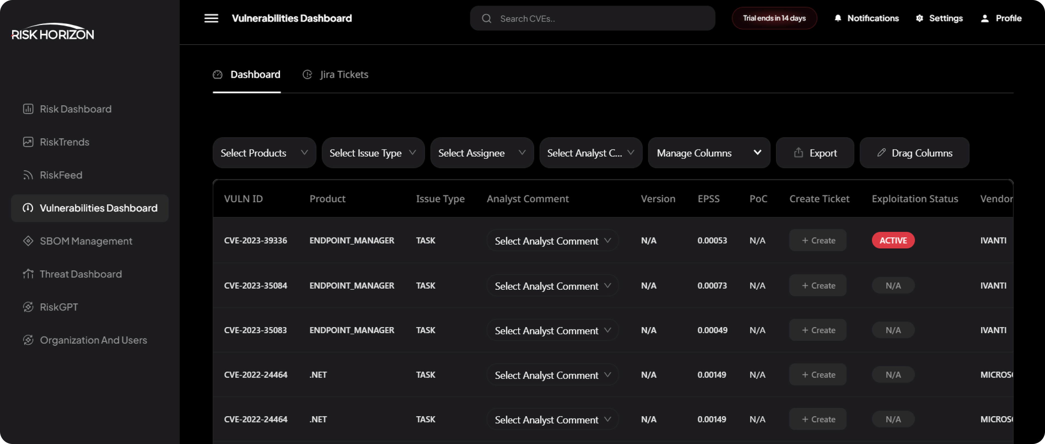Click the Risk Horizon logo

(53, 32)
